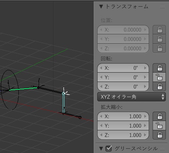Increase scale Z with right arrow
The width and height of the screenshot is (169, 153).
click(145, 135)
